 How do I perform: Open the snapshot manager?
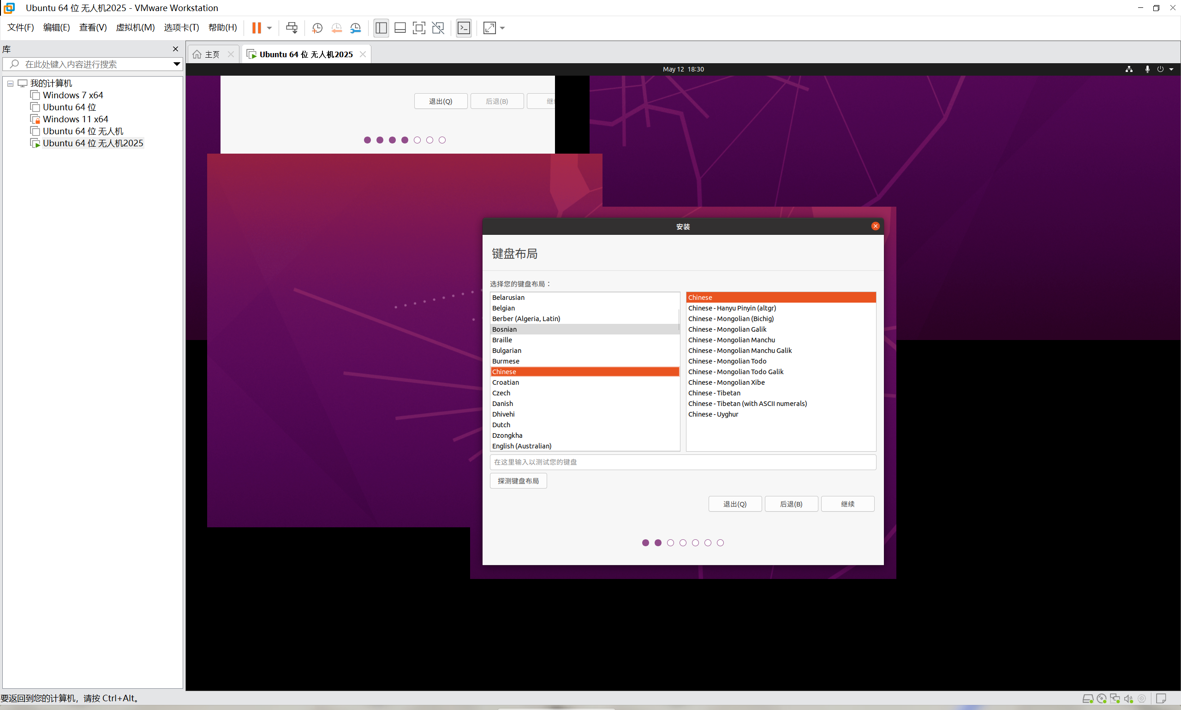355,28
